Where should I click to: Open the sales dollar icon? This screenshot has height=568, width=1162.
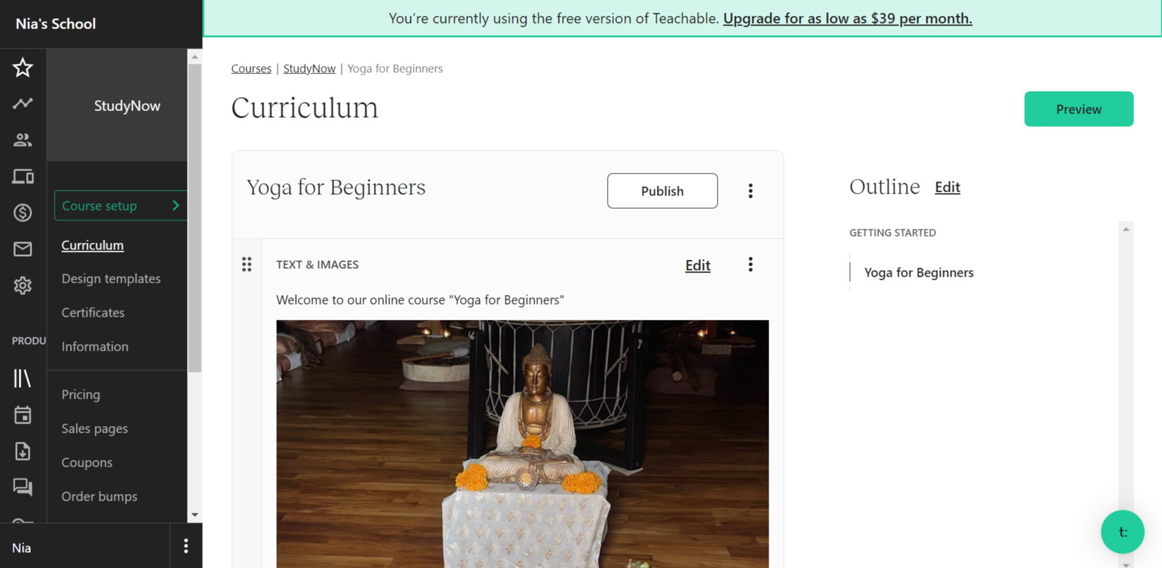[x=22, y=213]
